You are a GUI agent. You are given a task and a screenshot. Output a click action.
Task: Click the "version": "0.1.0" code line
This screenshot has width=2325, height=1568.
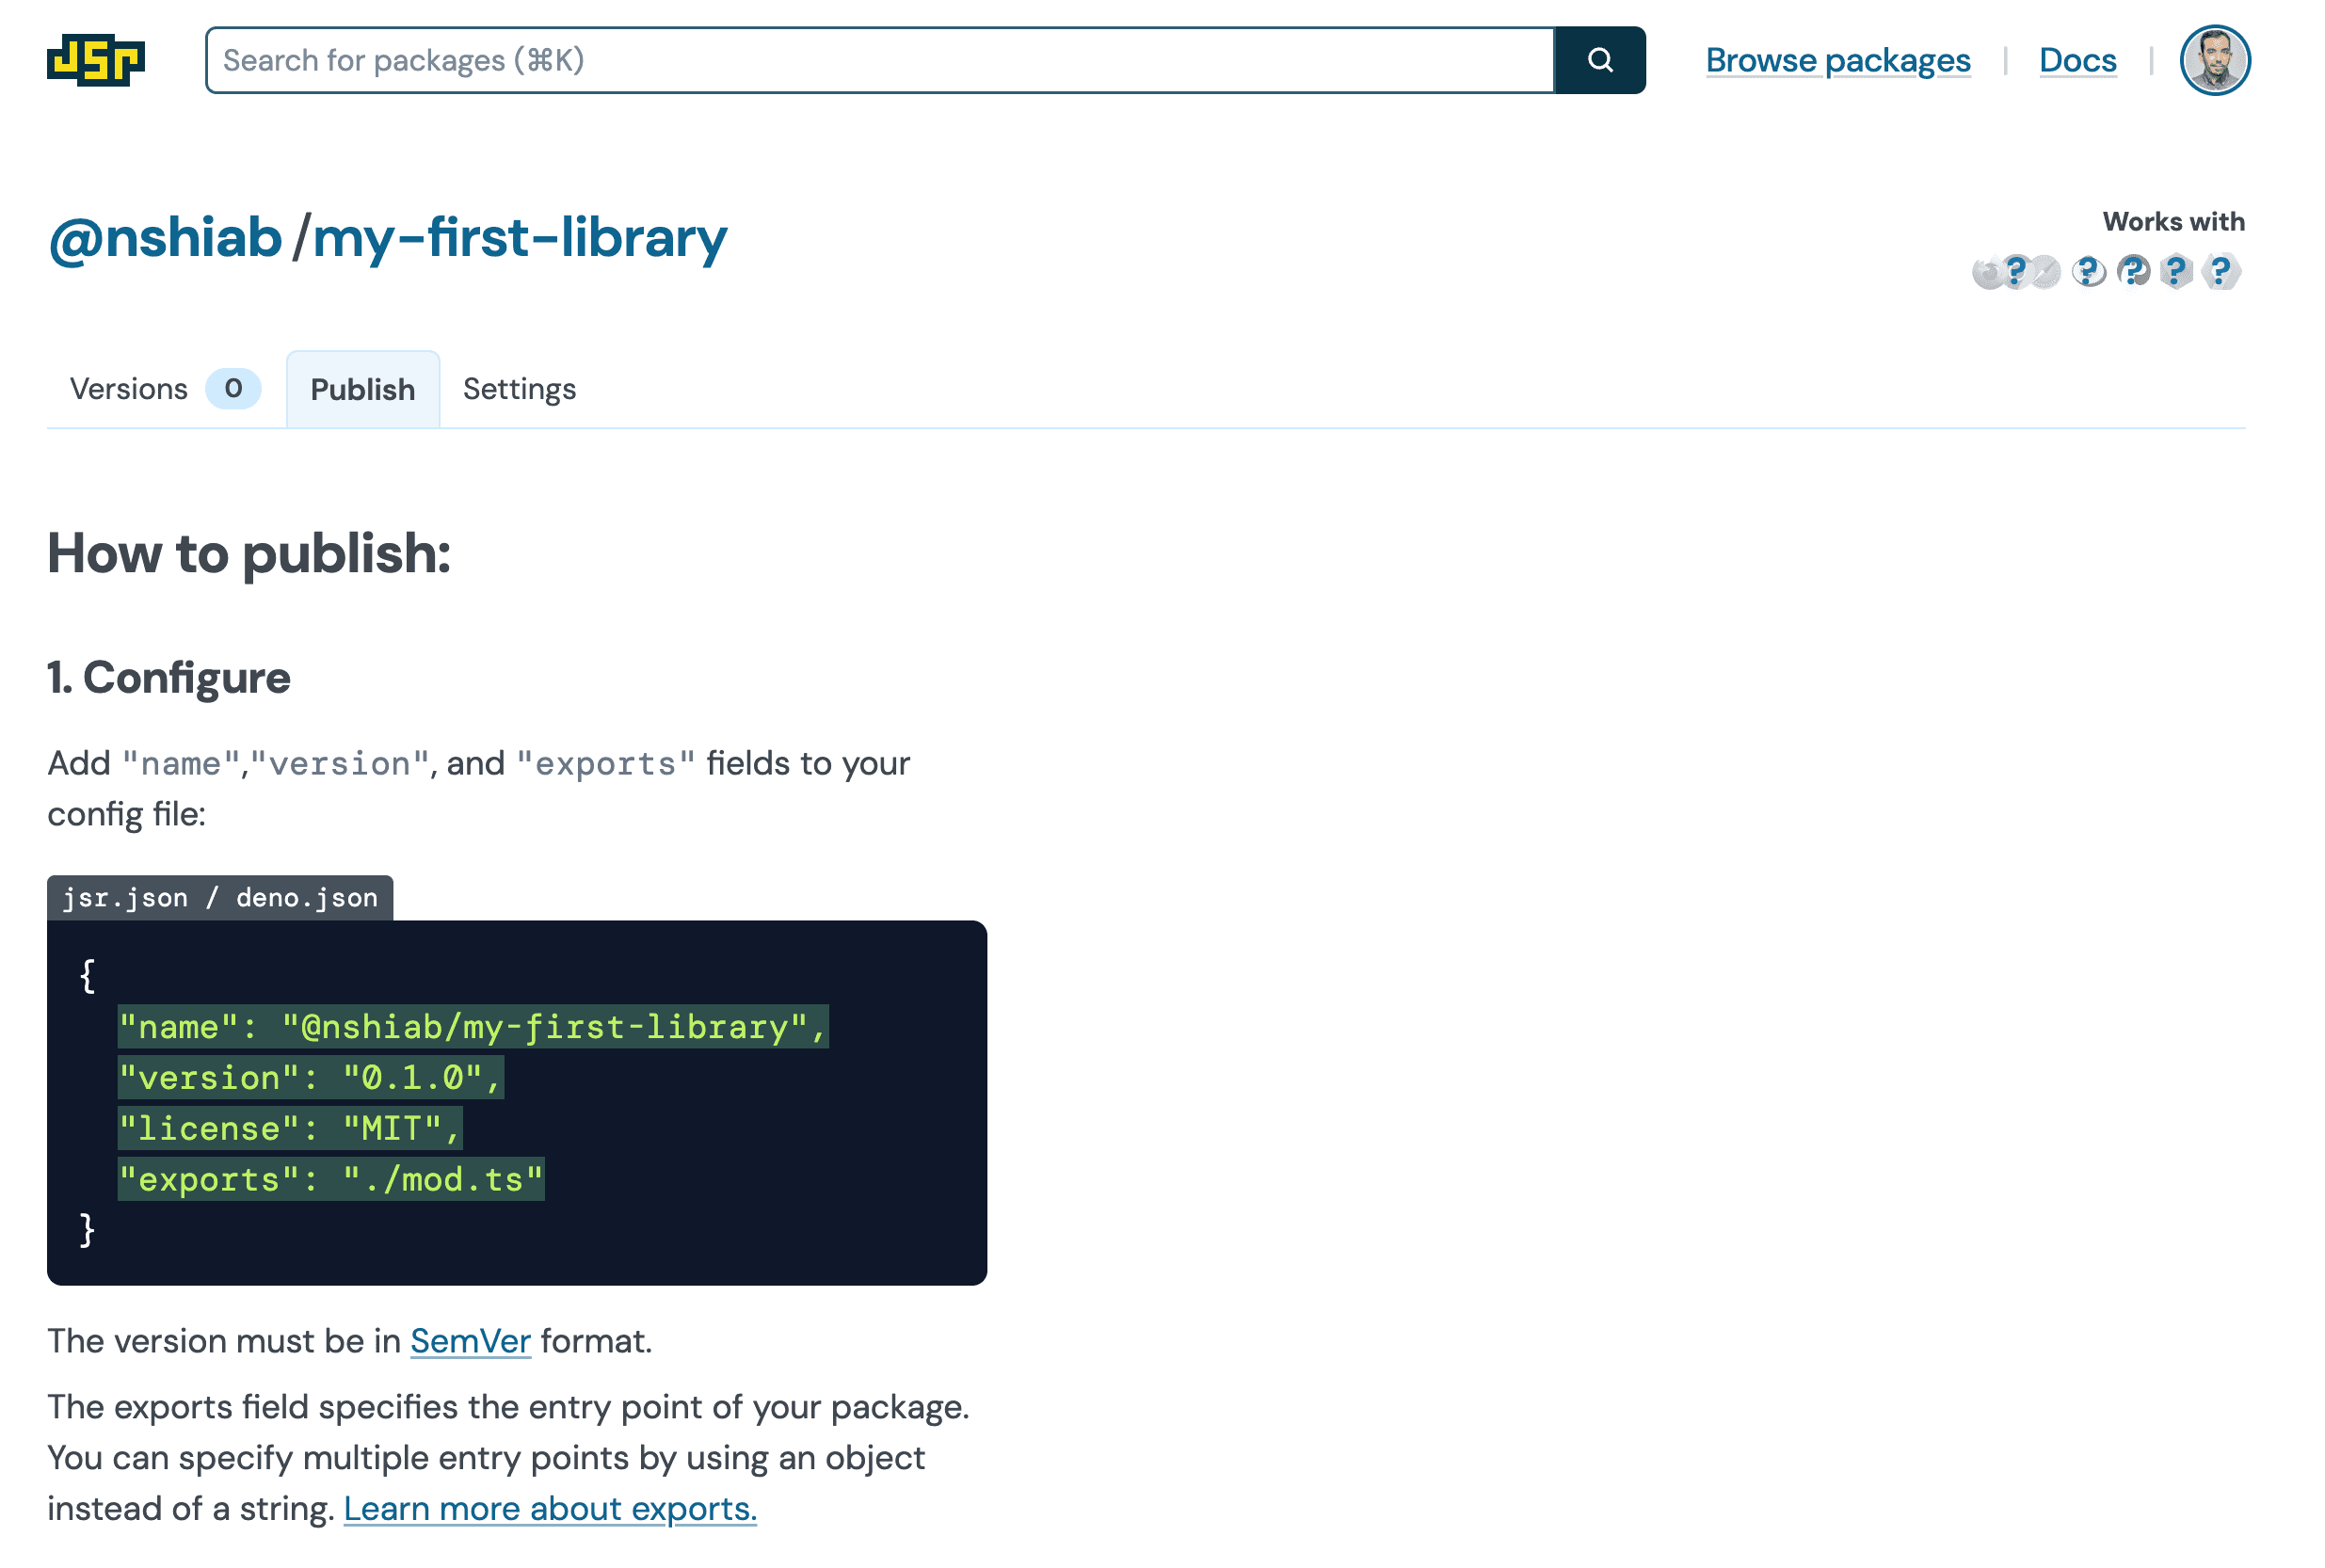pos(311,1078)
